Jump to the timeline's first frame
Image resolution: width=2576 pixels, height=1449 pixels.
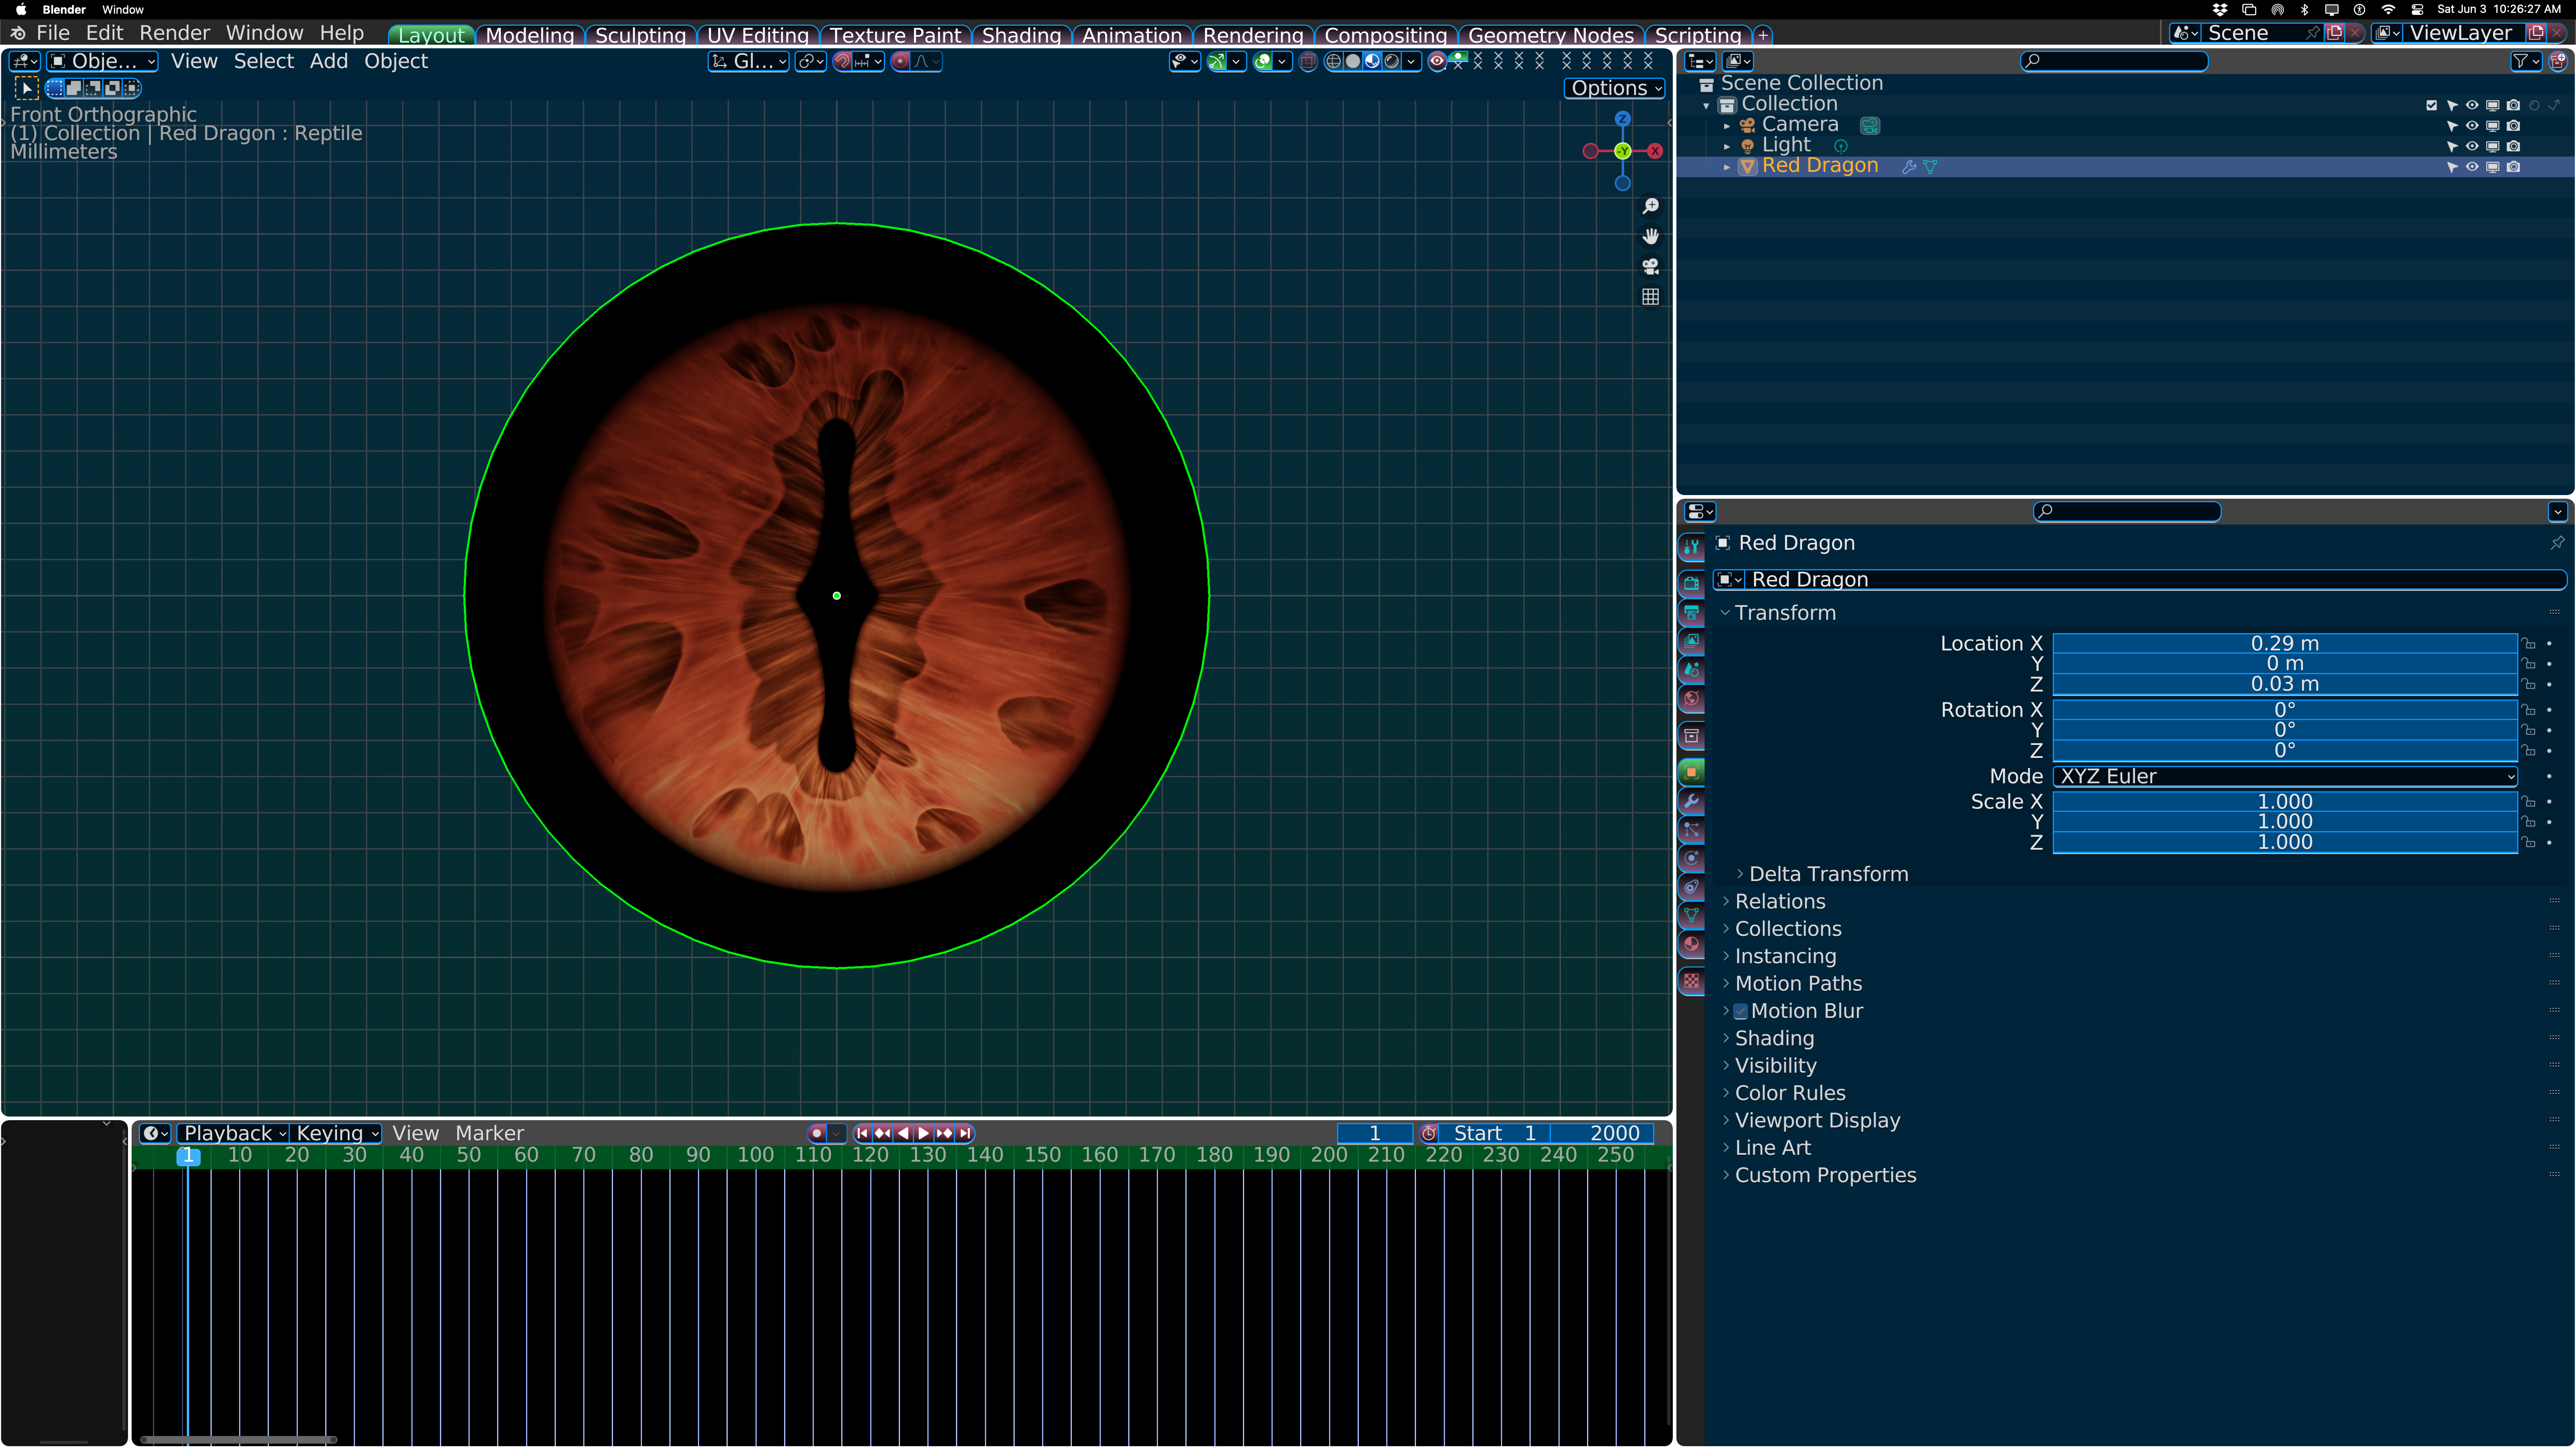[x=862, y=1133]
